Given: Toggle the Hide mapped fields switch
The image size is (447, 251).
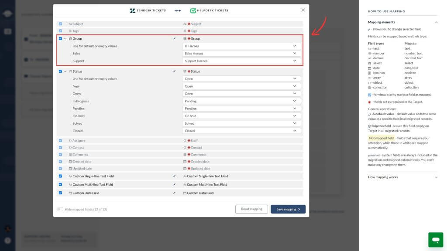Looking at the screenshot, I should 60,210.
